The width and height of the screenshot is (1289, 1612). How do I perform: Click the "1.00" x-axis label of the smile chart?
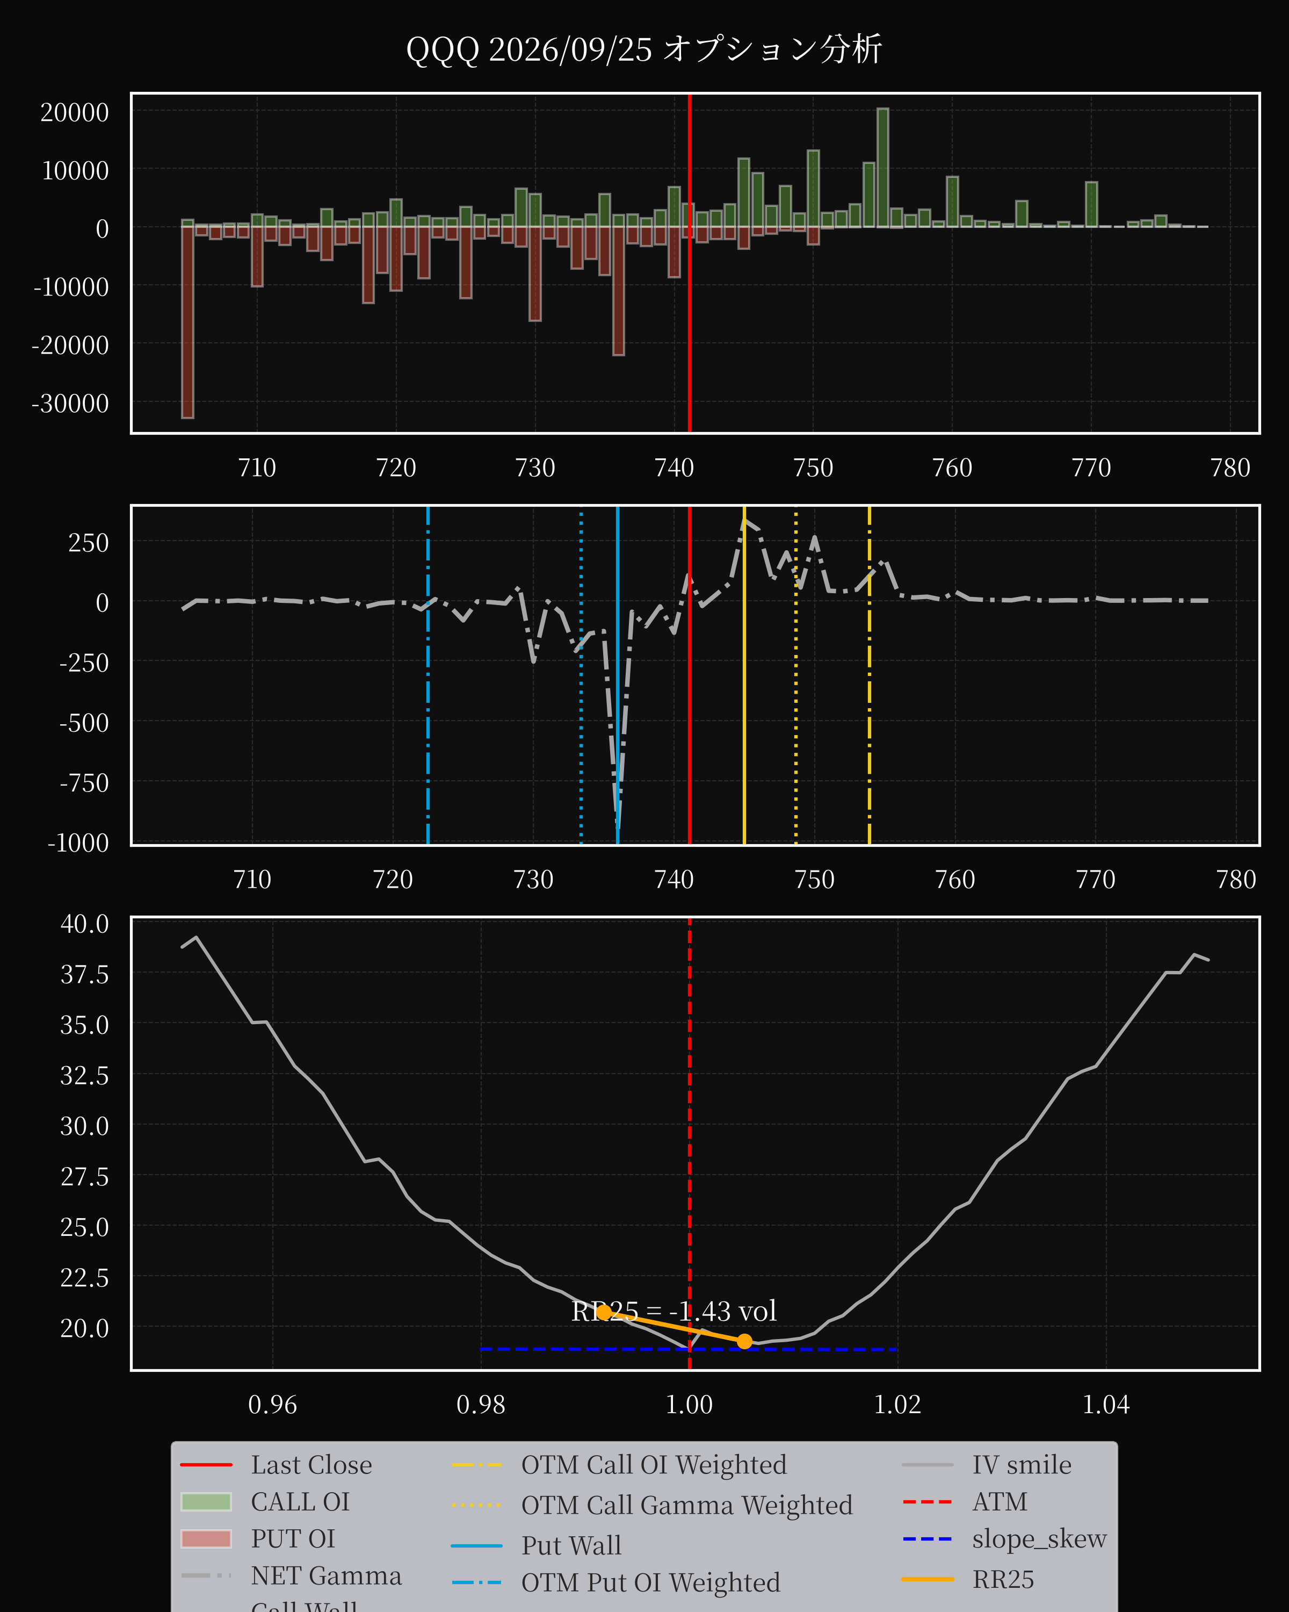[x=689, y=1405]
